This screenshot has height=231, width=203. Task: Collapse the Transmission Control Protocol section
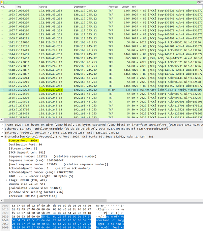pyautogui.click(x=2, y=137)
